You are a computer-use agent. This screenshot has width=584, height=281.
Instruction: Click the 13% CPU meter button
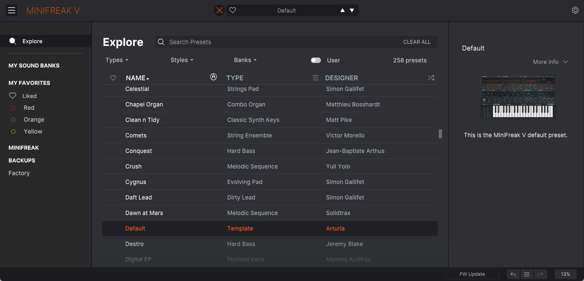tap(565, 274)
